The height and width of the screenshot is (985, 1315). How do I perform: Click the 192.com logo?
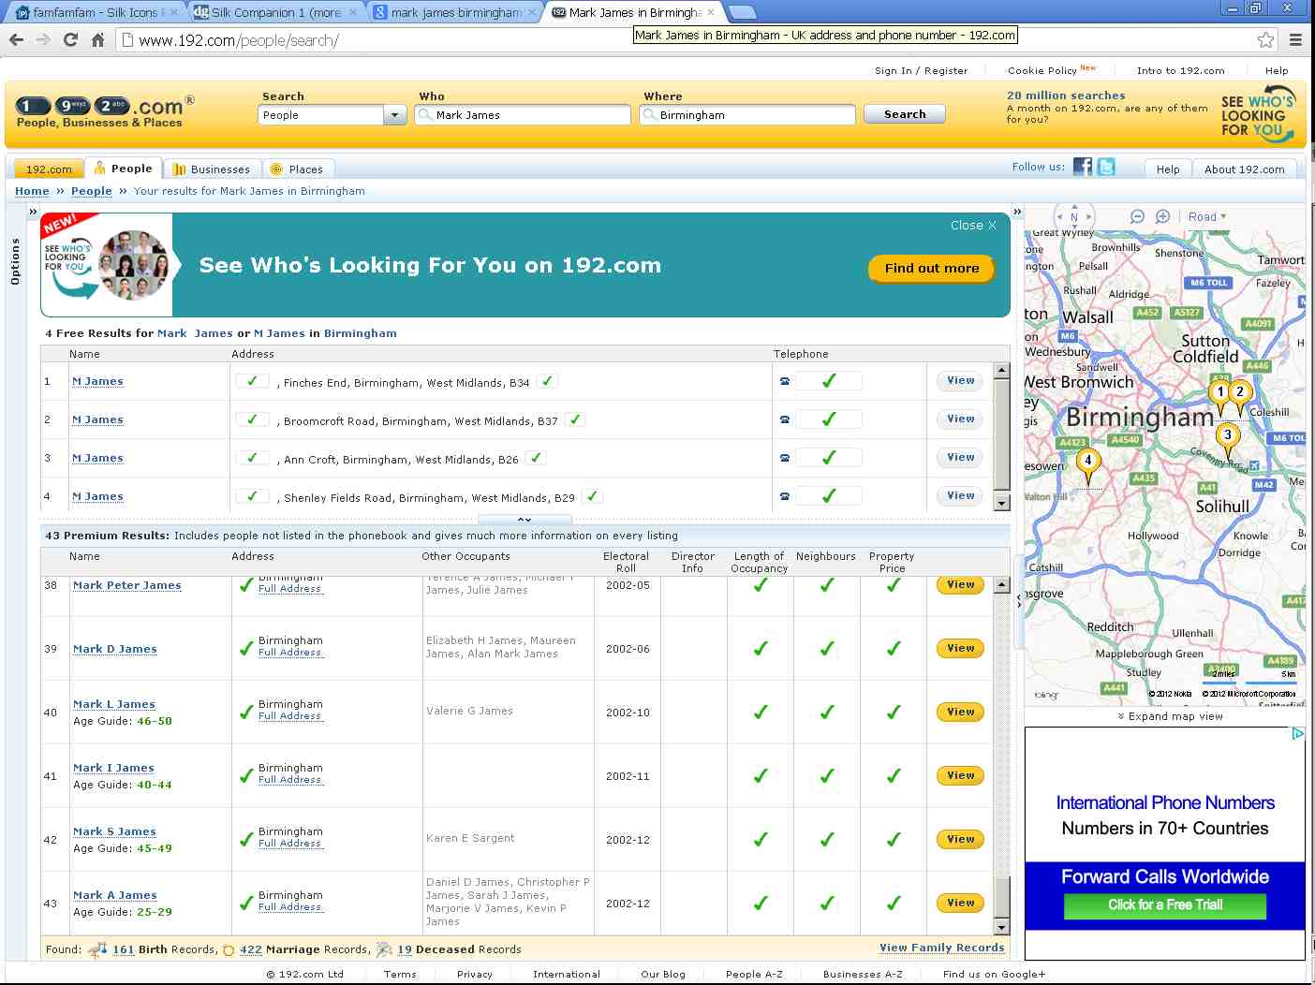pyautogui.click(x=105, y=111)
